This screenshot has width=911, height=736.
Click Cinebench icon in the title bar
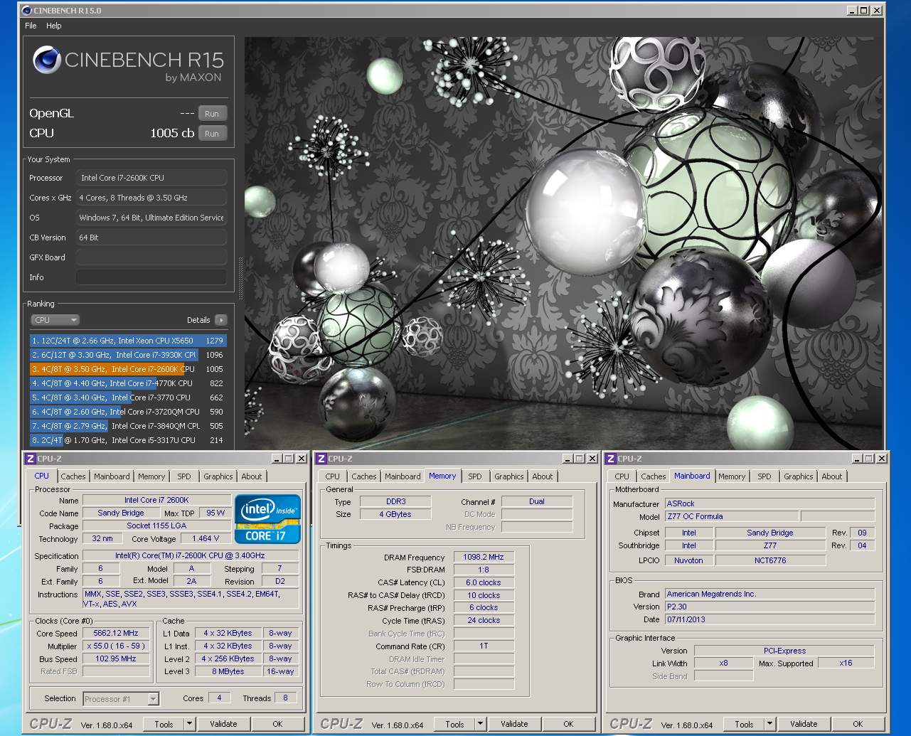(x=28, y=10)
